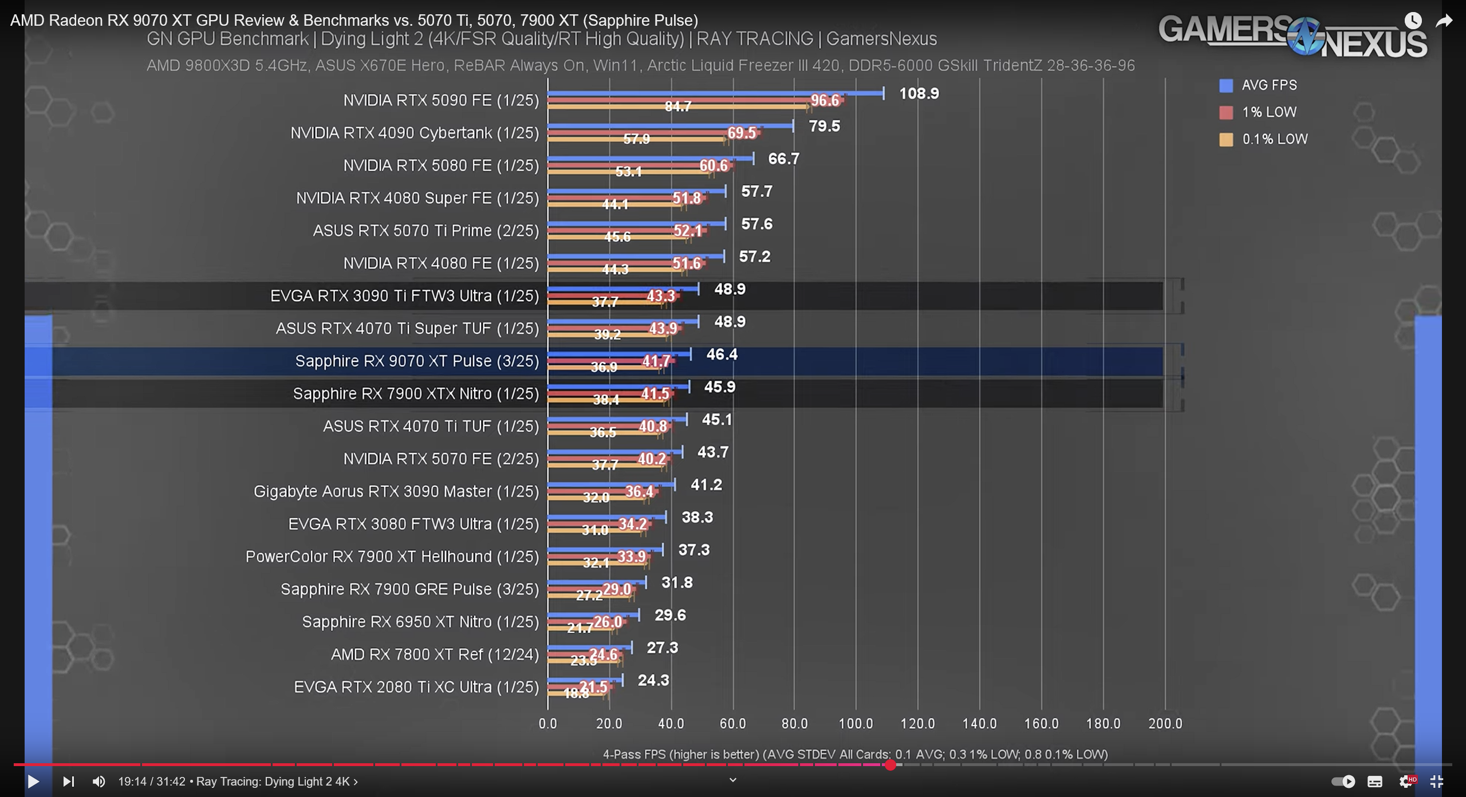
Task: Click the 'NVIDIA RTX 5090 FE (1/25)' label
Action: click(x=441, y=100)
